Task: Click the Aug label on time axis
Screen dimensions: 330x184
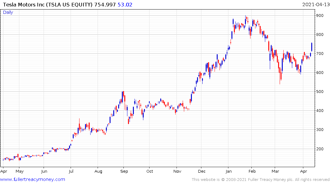Action: click(x=98, y=171)
